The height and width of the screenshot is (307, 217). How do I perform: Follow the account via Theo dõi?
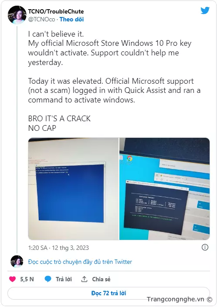point(71,19)
